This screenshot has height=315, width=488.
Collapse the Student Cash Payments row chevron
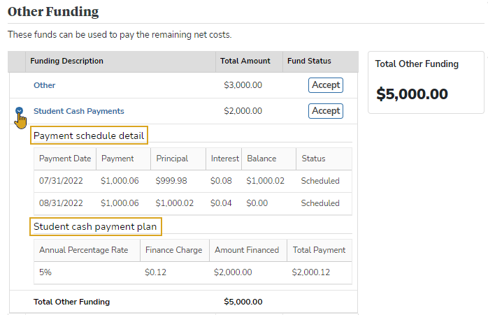(20, 110)
